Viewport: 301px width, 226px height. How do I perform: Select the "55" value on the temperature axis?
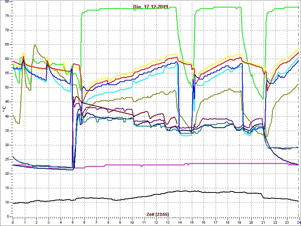pos(7,73)
